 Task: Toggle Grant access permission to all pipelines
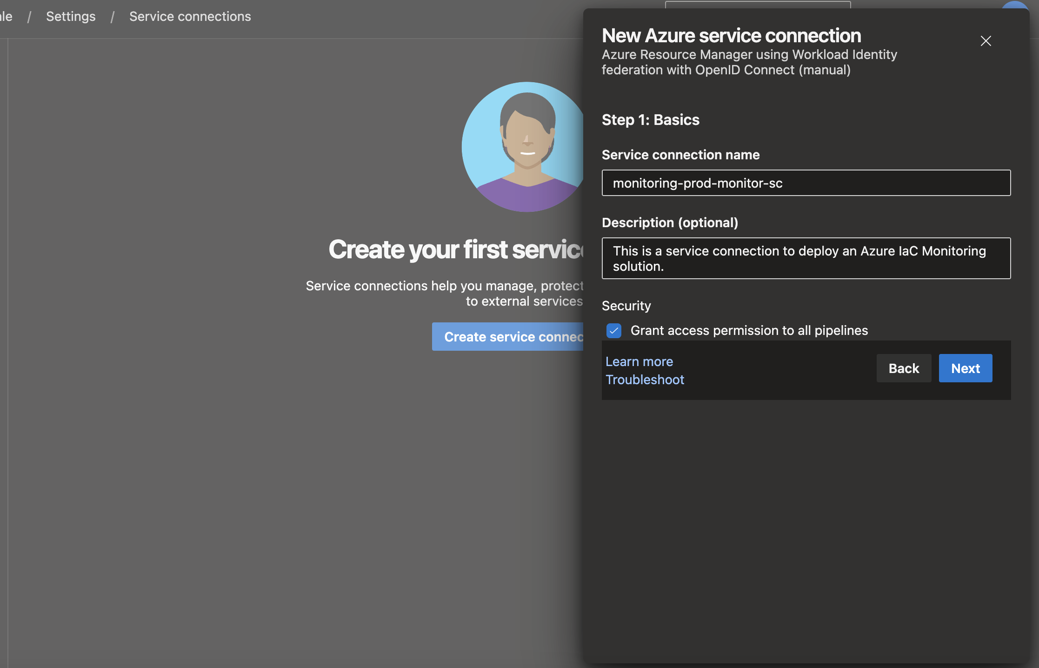point(614,331)
